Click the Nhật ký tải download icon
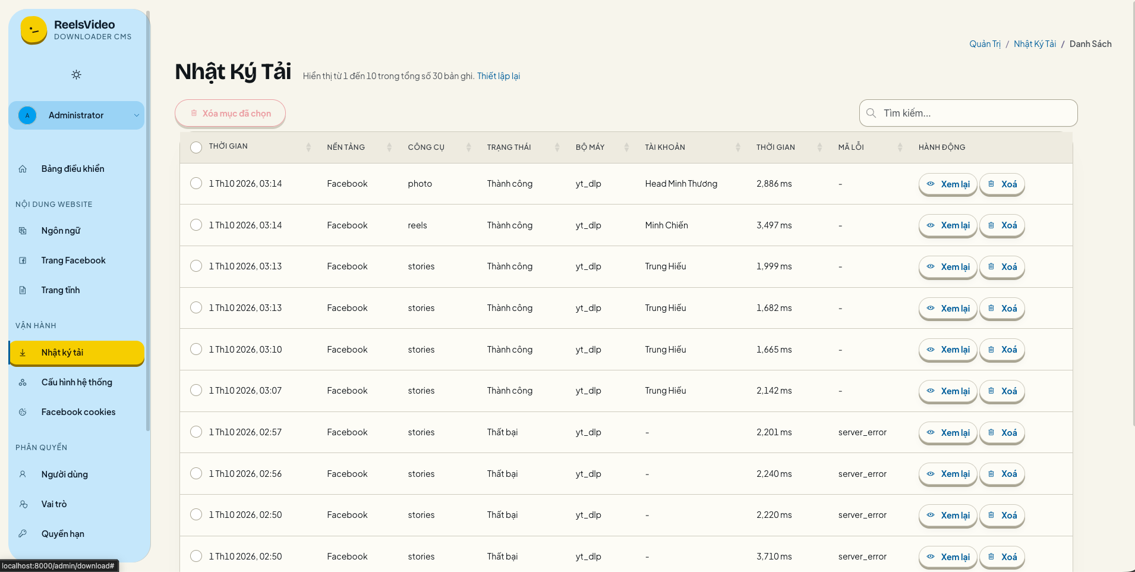 (23, 353)
